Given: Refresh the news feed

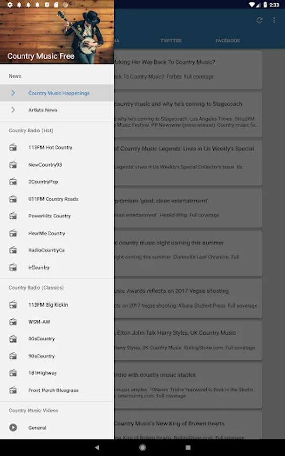Looking at the screenshot, I should tap(259, 20).
